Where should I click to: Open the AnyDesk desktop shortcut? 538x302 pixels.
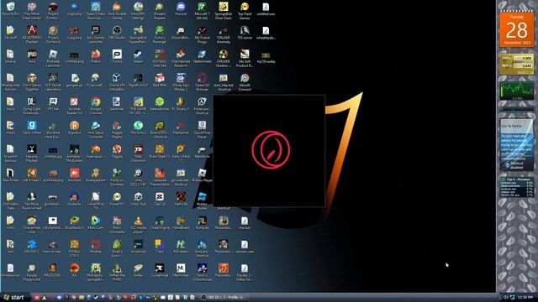pos(74,175)
